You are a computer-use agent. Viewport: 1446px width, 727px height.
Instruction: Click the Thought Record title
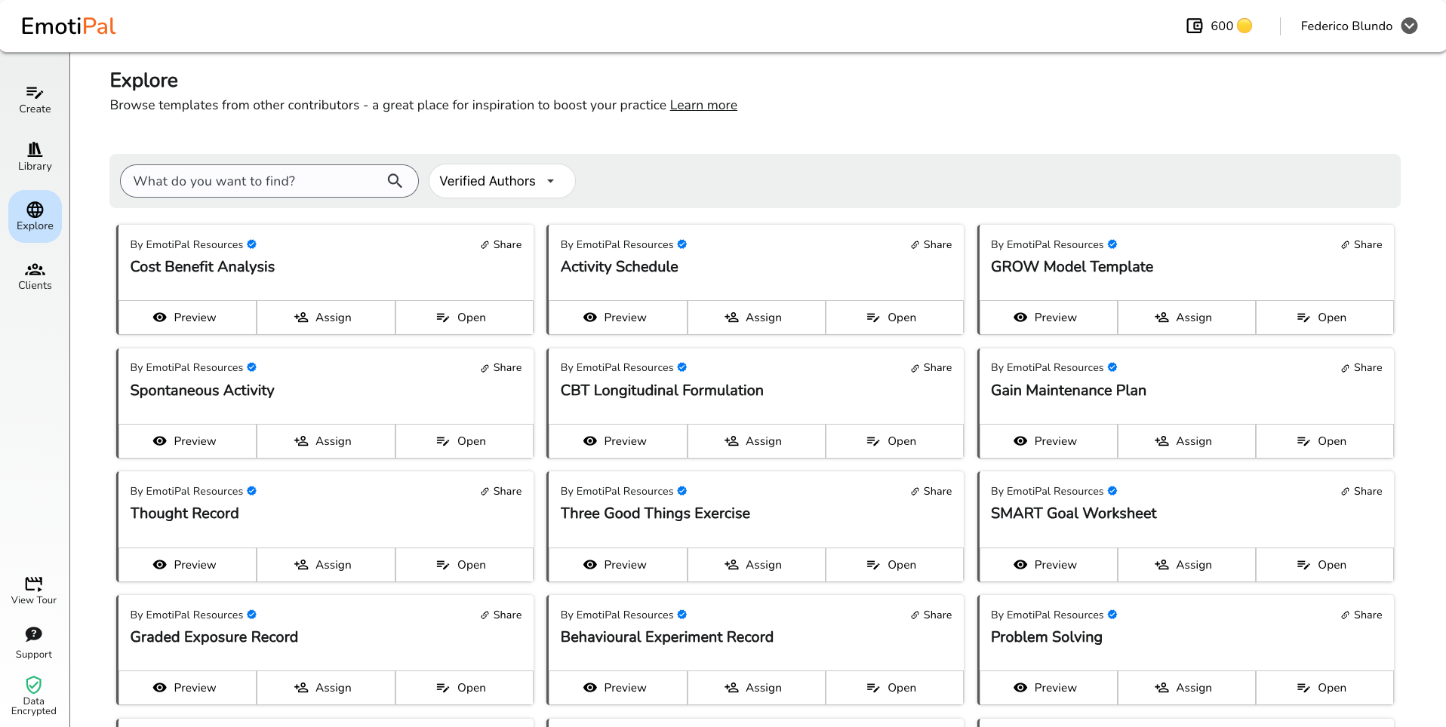pyautogui.click(x=184, y=514)
